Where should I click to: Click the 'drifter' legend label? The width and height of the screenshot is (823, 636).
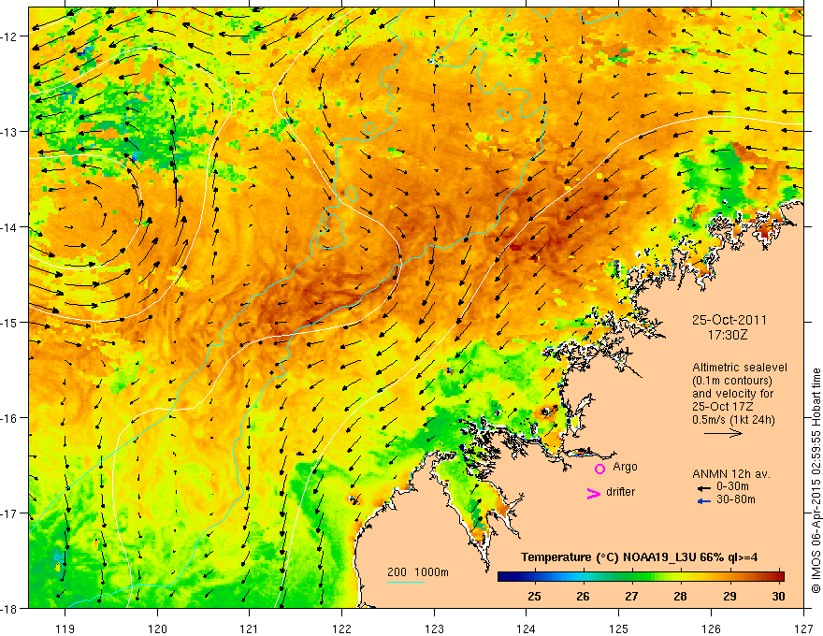click(x=620, y=492)
